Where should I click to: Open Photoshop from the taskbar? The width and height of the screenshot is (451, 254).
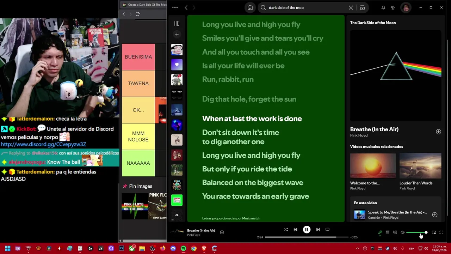(x=121, y=249)
